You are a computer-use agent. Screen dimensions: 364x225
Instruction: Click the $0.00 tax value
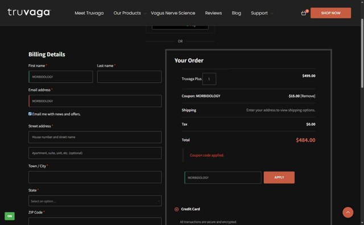311,124
